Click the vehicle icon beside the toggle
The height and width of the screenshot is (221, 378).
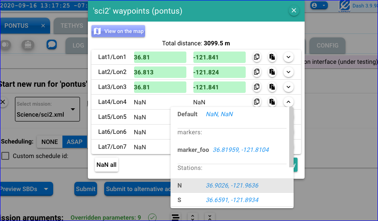[27, 45]
